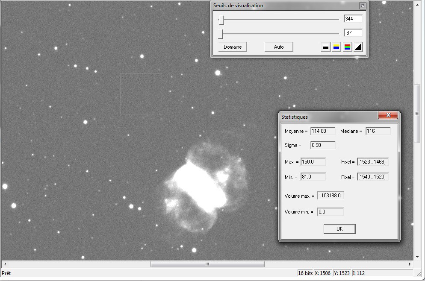Click the horizontal scrollbar thumb
This screenshot has height=281, width=425.
[207, 265]
